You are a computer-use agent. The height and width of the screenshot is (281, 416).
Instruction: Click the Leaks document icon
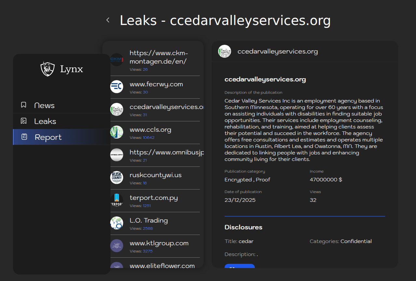pos(24,121)
